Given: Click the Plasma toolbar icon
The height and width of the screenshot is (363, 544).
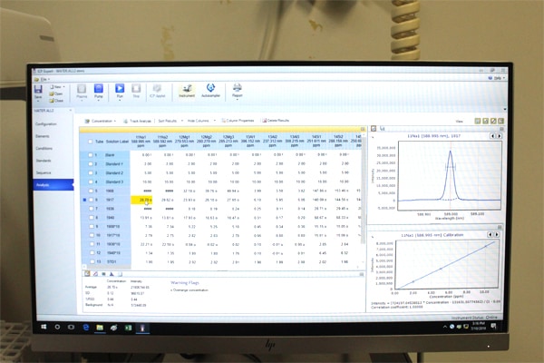Looking at the screenshot, I should tap(82, 89).
